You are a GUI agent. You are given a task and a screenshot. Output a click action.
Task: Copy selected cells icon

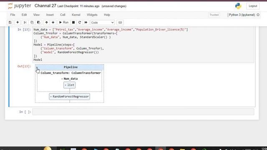(x=32, y=22)
